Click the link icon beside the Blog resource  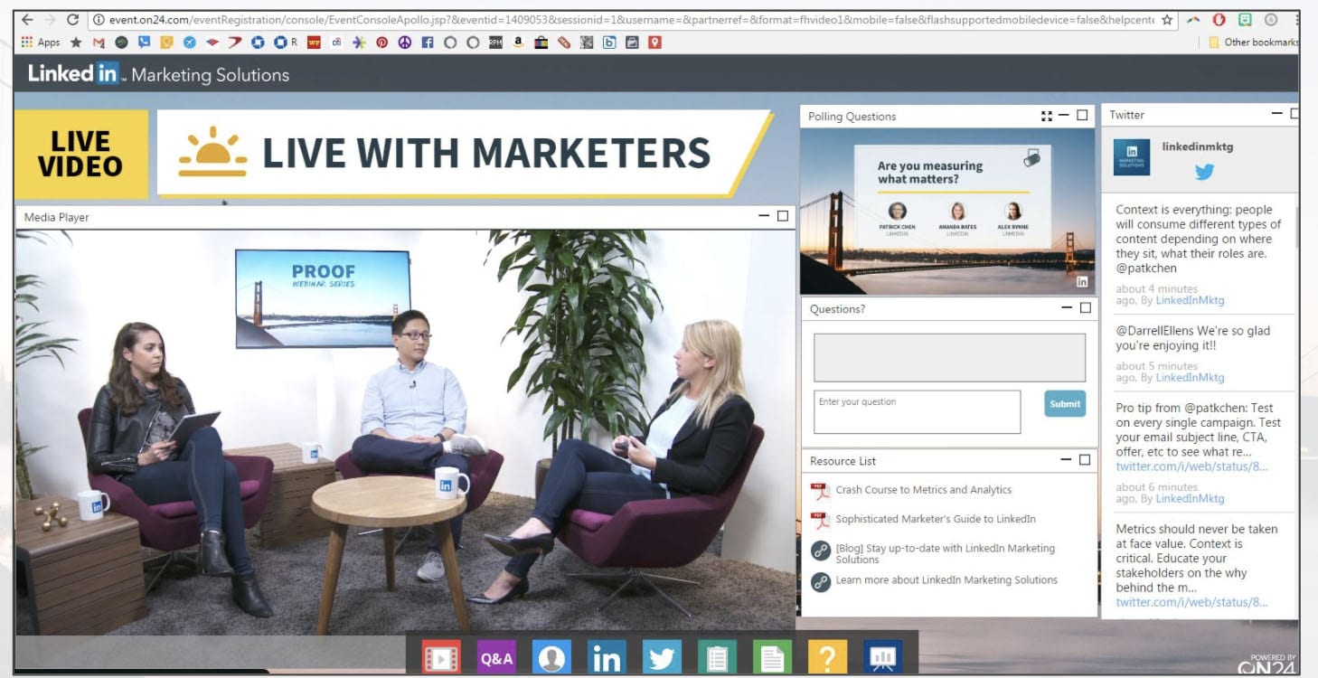820,551
